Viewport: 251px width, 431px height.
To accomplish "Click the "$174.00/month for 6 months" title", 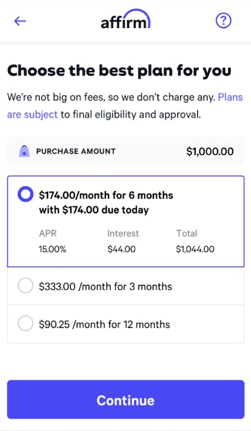I will tap(106, 195).
